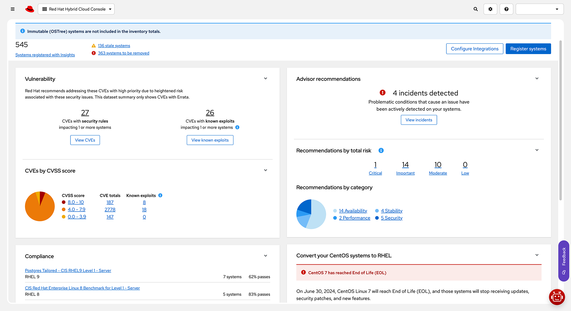Click the Register systems button
Screen dimensions: 571x311
[x=528, y=49]
